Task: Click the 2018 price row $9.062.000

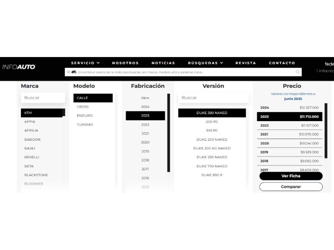Action: tap(290, 161)
